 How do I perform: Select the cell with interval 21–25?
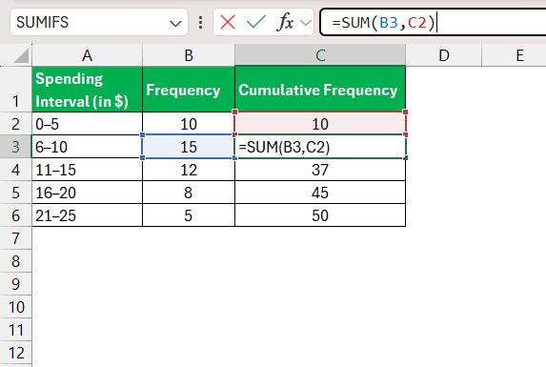point(87,215)
